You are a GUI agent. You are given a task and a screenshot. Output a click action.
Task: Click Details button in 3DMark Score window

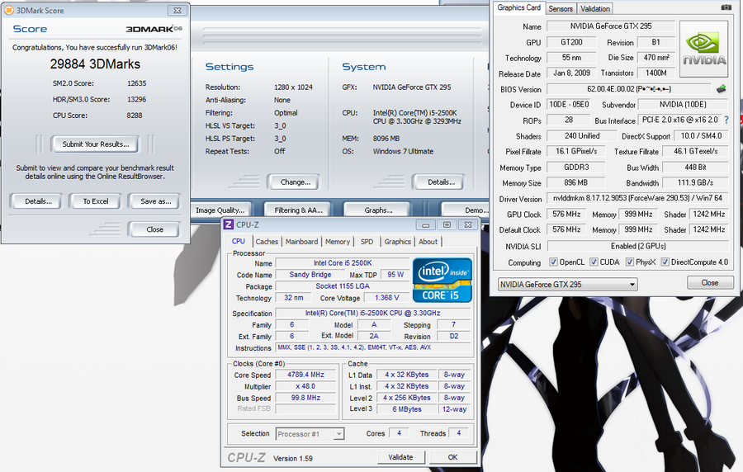pos(38,201)
